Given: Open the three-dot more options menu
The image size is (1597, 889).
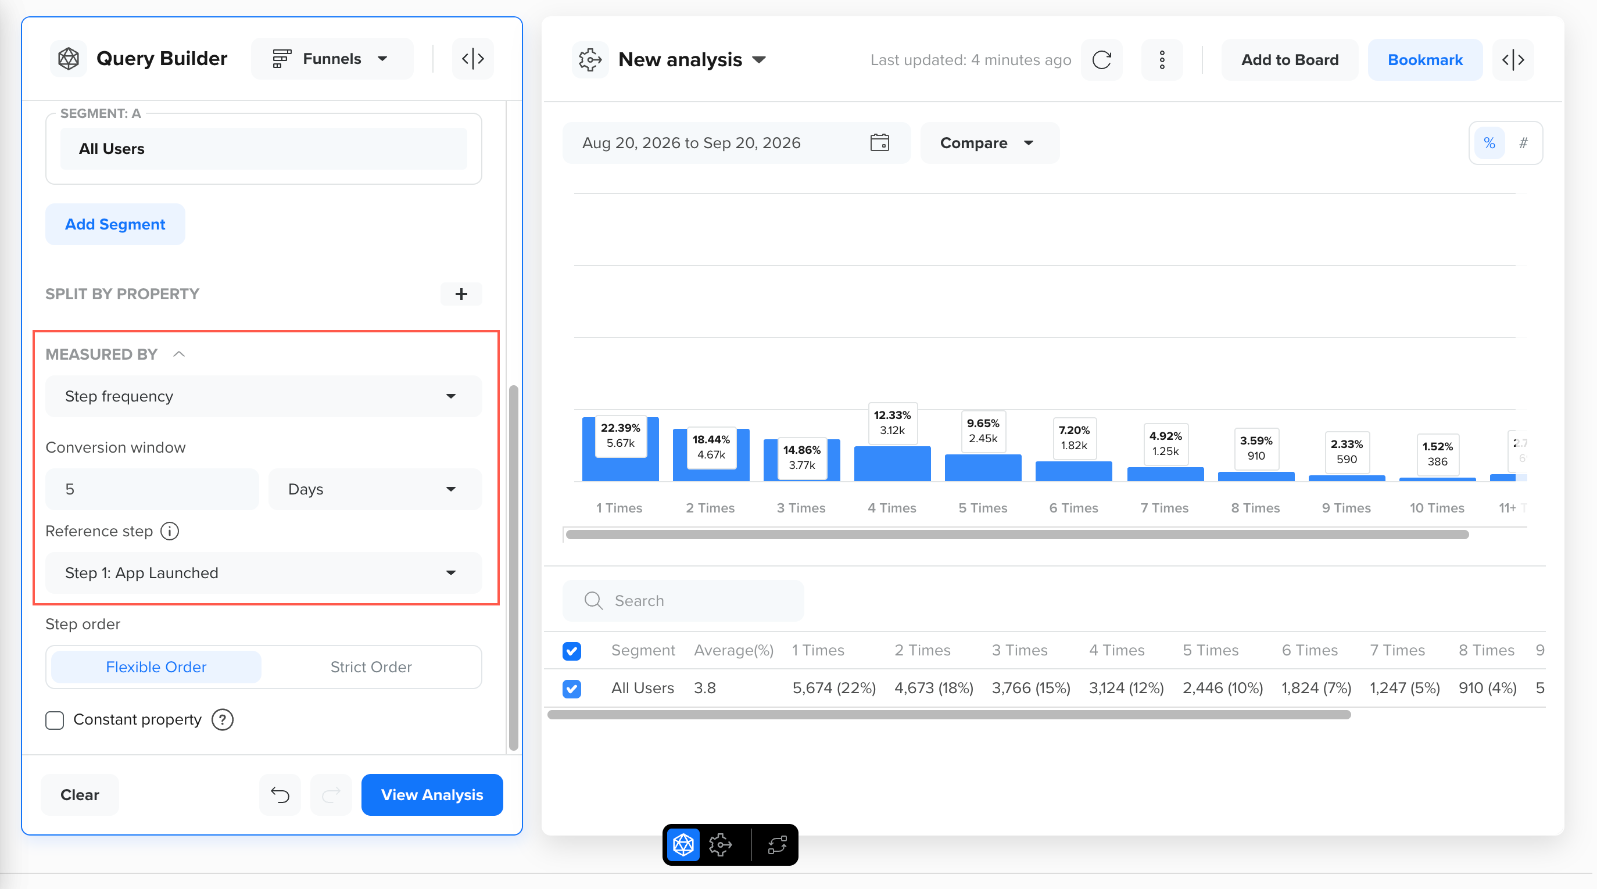Looking at the screenshot, I should [x=1162, y=60].
